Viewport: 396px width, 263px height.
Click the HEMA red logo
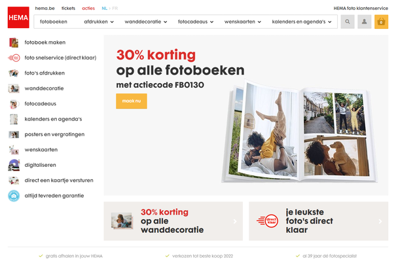(x=18, y=18)
